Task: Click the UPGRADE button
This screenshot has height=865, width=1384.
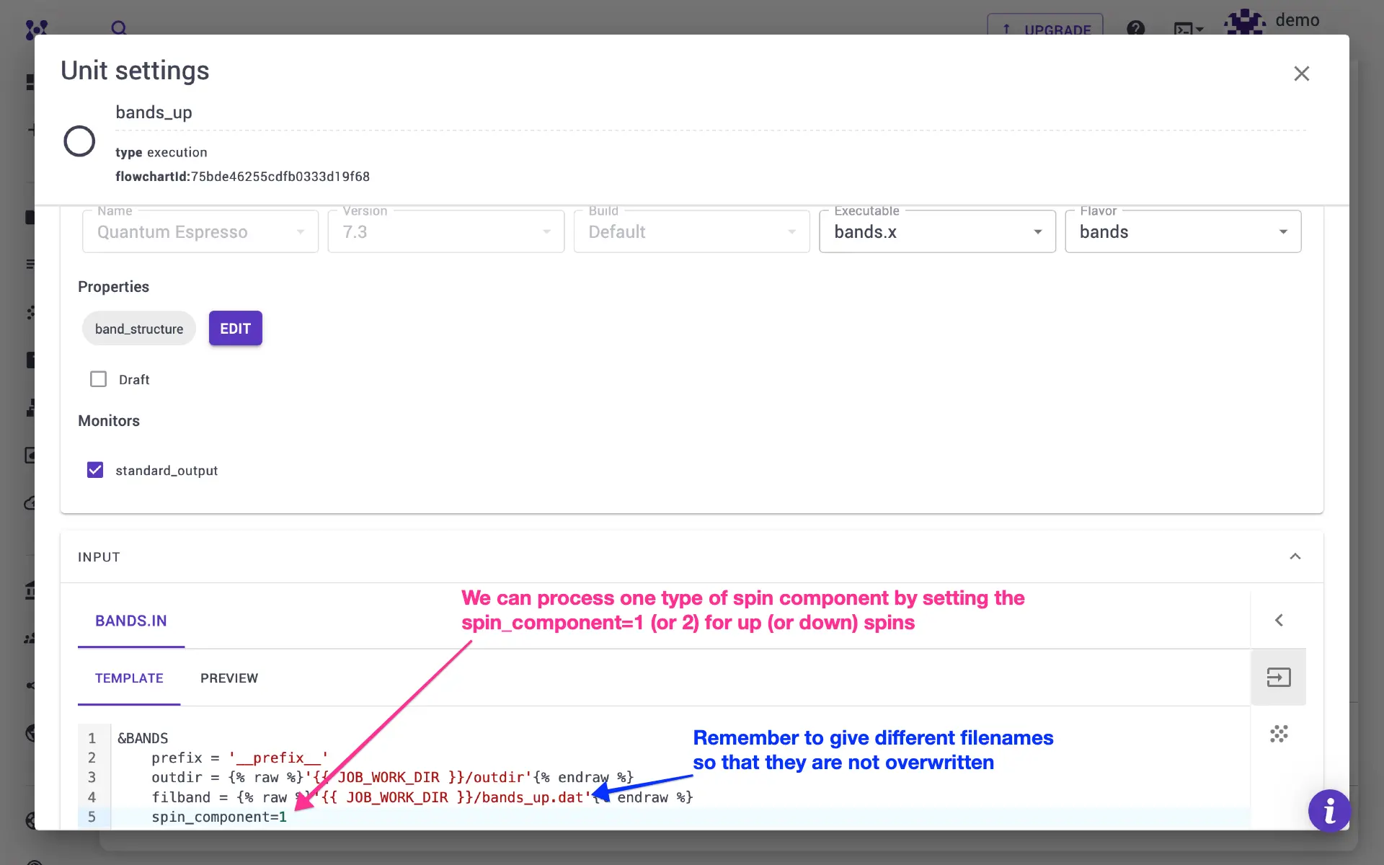Action: (1044, 29)
